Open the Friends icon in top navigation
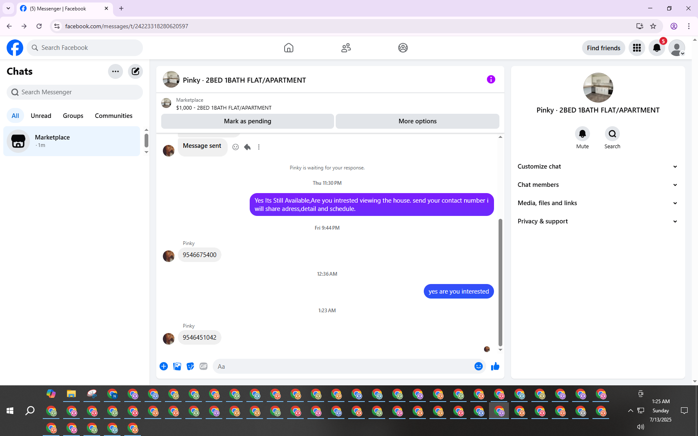The width and height of the screenshot is (698, 436). [346, 48]
